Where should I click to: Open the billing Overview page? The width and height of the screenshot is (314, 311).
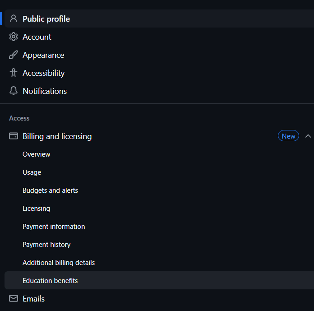[x=37, y=154]
